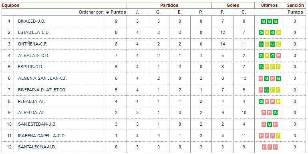Open the SANTALECINA-U.D. team link
Image resolution: width=308 pixels, height=154 pixels.
37,147
